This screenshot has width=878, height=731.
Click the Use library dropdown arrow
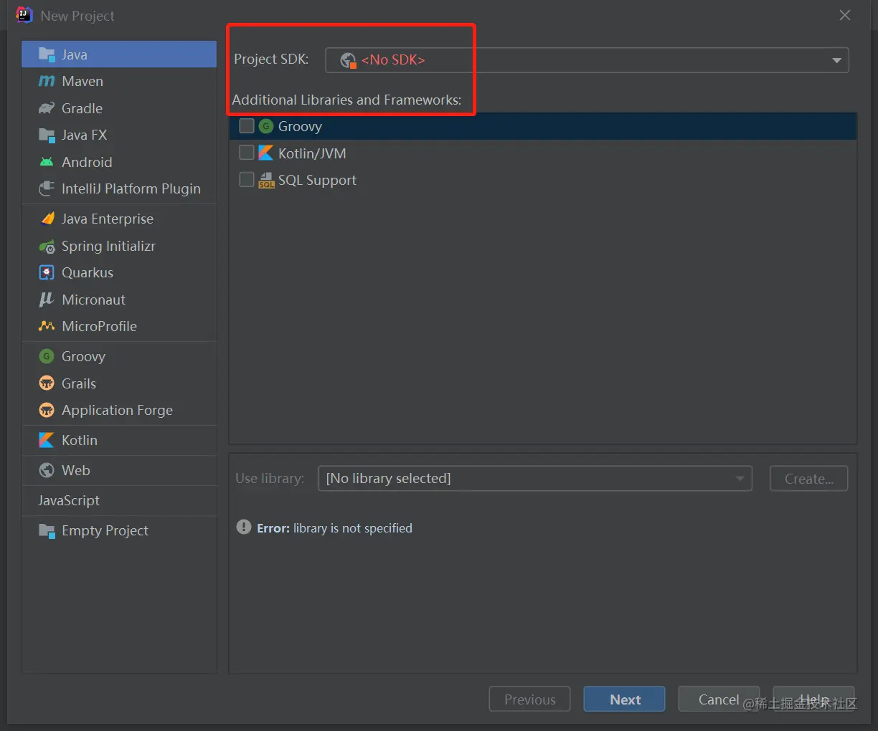[x=740, y=478]
